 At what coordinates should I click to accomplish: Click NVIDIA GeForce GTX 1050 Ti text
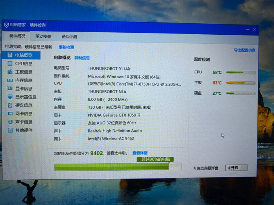[114, 115]
